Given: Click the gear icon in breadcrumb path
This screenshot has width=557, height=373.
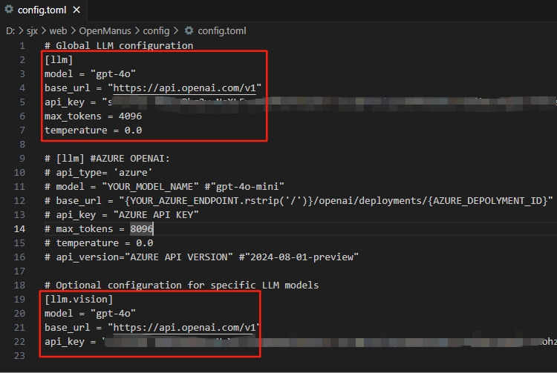Looking at the screenshot, I should click(189, 31).
